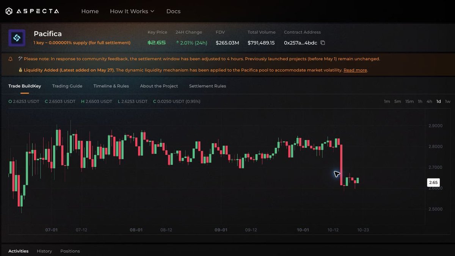The width and height of the screenshot is (455, 256).
Task: Copy the contract address with the copy icon
Action: pyautogui.click(x=323, y=43)
